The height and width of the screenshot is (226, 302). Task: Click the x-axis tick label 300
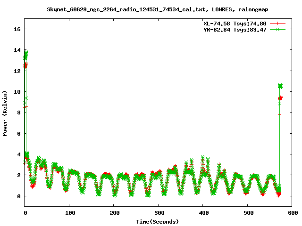[159, 213]
